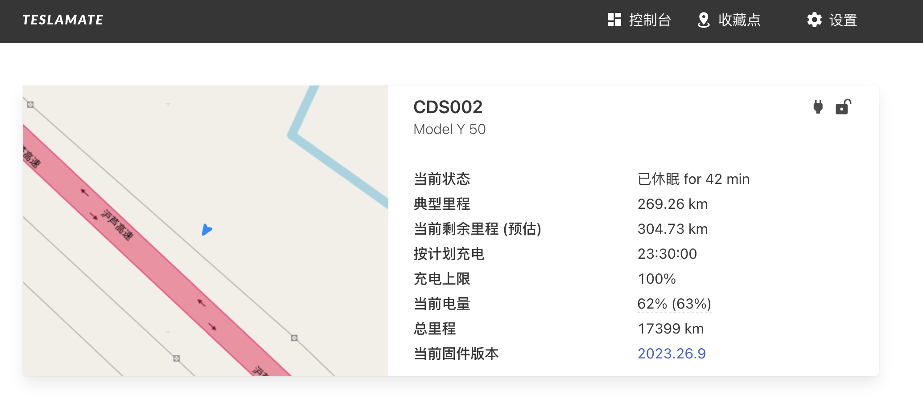Screen dimensions: 923x415
Task: Select the car name CDS002
Action: coord(448,107)
